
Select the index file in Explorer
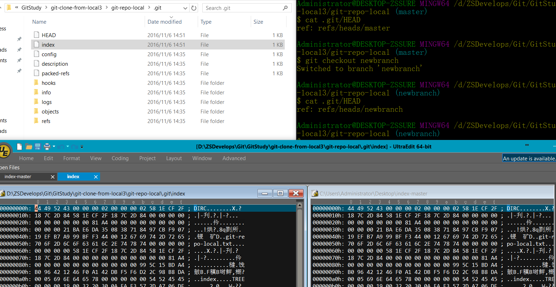158,45
